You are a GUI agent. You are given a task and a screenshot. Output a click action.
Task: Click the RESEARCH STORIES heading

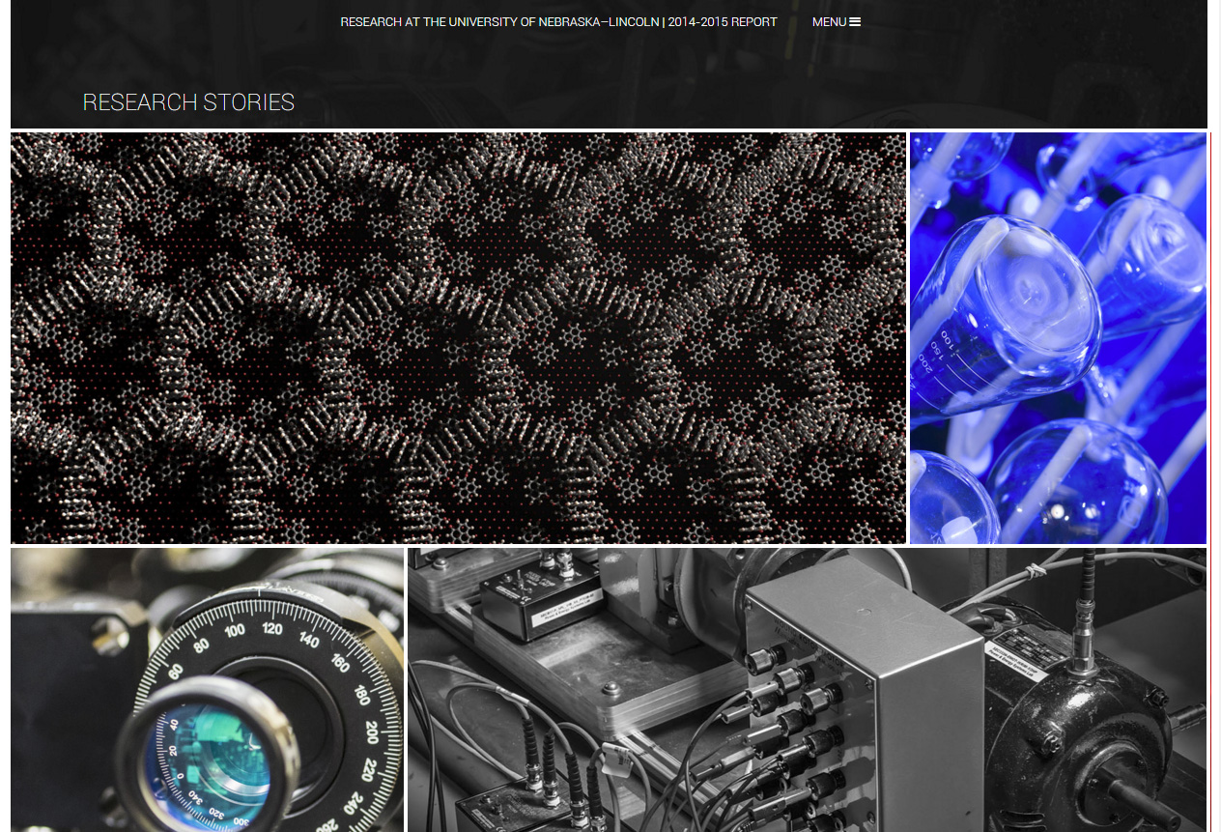pos(188,102)
